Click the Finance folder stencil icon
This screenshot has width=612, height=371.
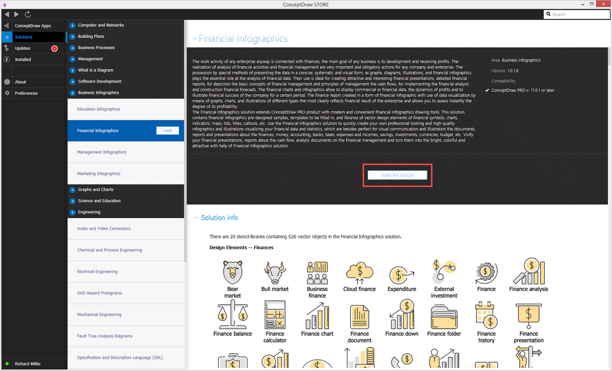pos(444,317)
